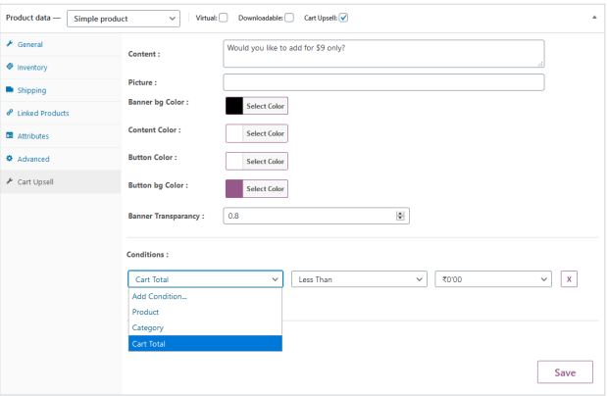Open the ₹0'00 value dropdown
This screenshot has width=608, height=396.
(x=493, y=279)
